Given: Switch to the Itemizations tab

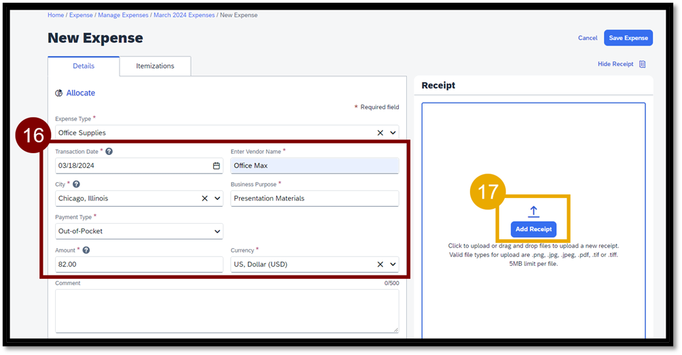Looking at the screenshot, I should (x=155, y=66).
